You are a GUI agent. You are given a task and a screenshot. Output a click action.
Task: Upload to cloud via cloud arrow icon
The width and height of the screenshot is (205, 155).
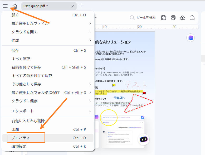[183, 18]
